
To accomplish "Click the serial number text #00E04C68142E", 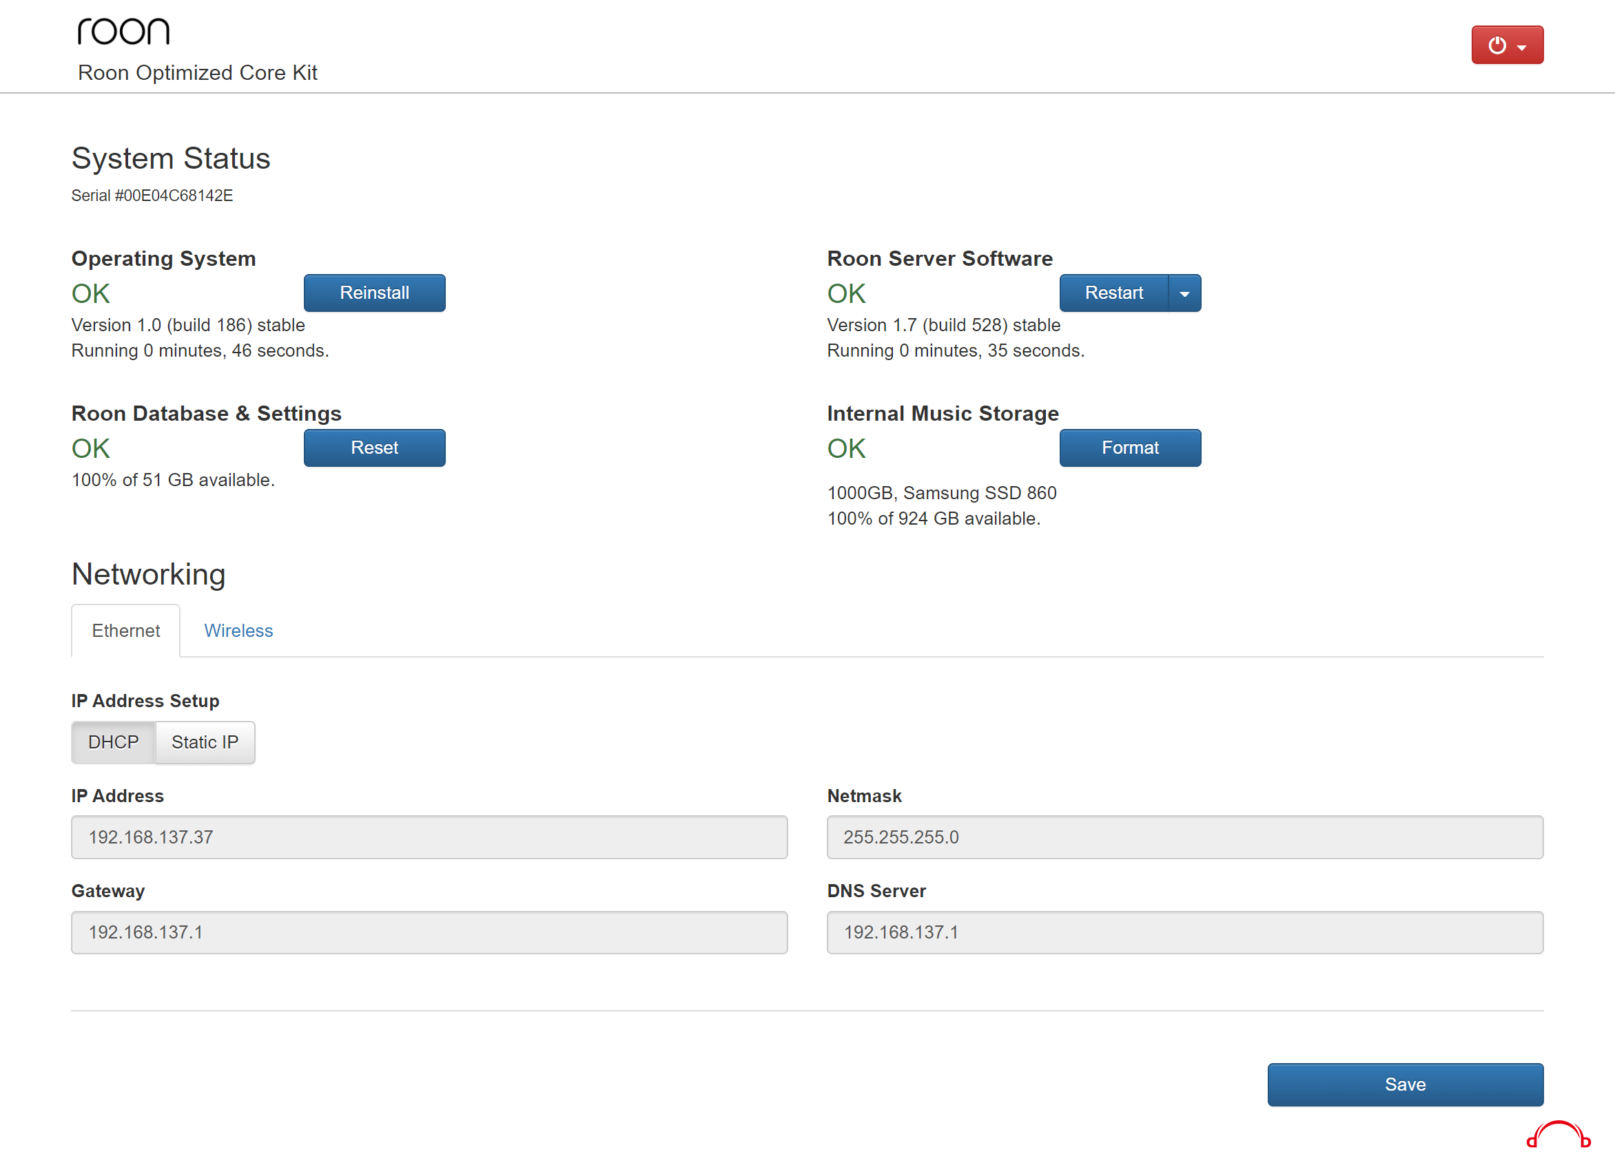I will click(174, 196).
